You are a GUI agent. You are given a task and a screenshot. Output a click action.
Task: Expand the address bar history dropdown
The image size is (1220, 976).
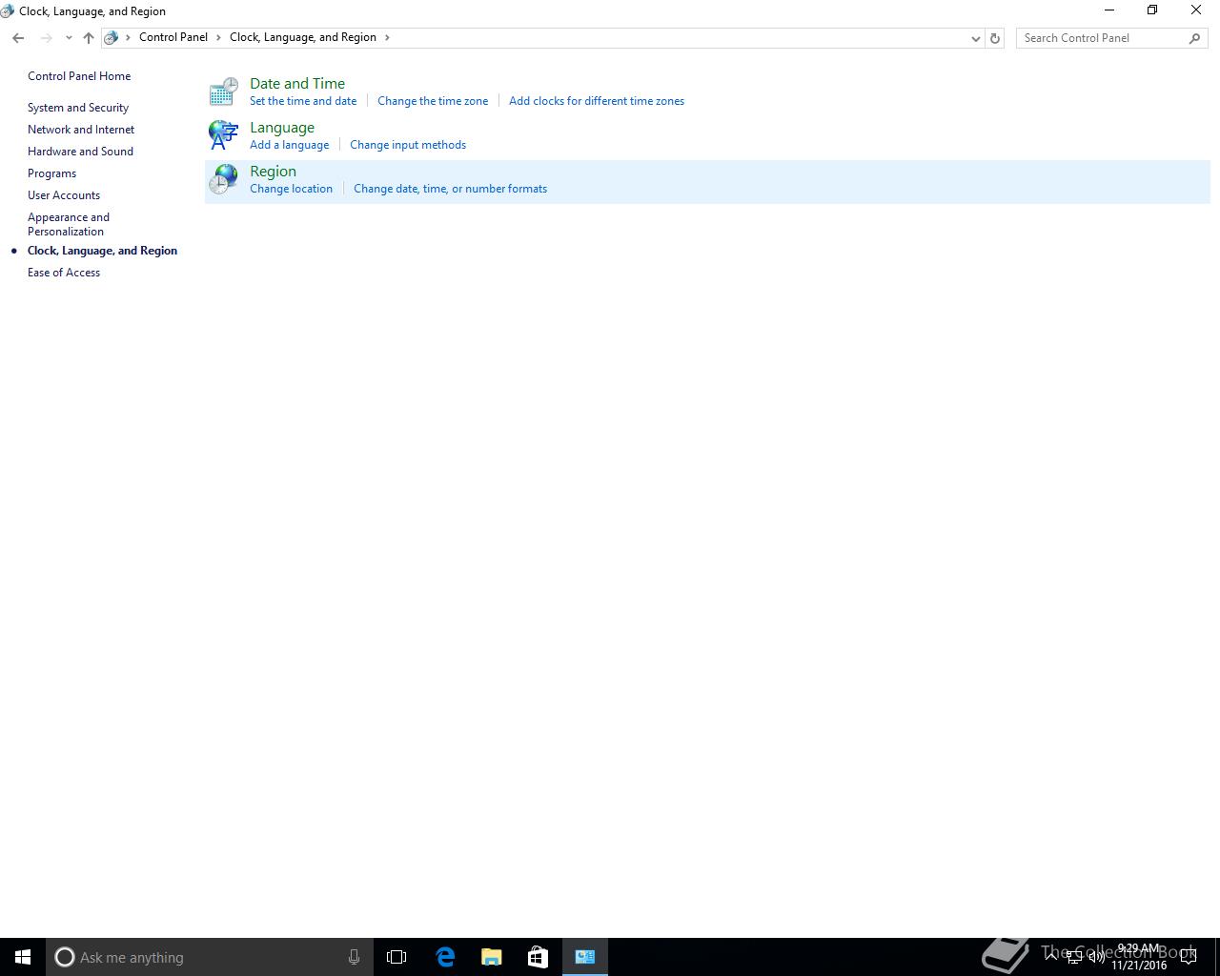(x=975, y=38)
